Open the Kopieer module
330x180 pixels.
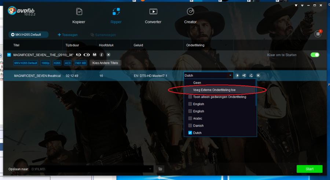coord(79,16)
